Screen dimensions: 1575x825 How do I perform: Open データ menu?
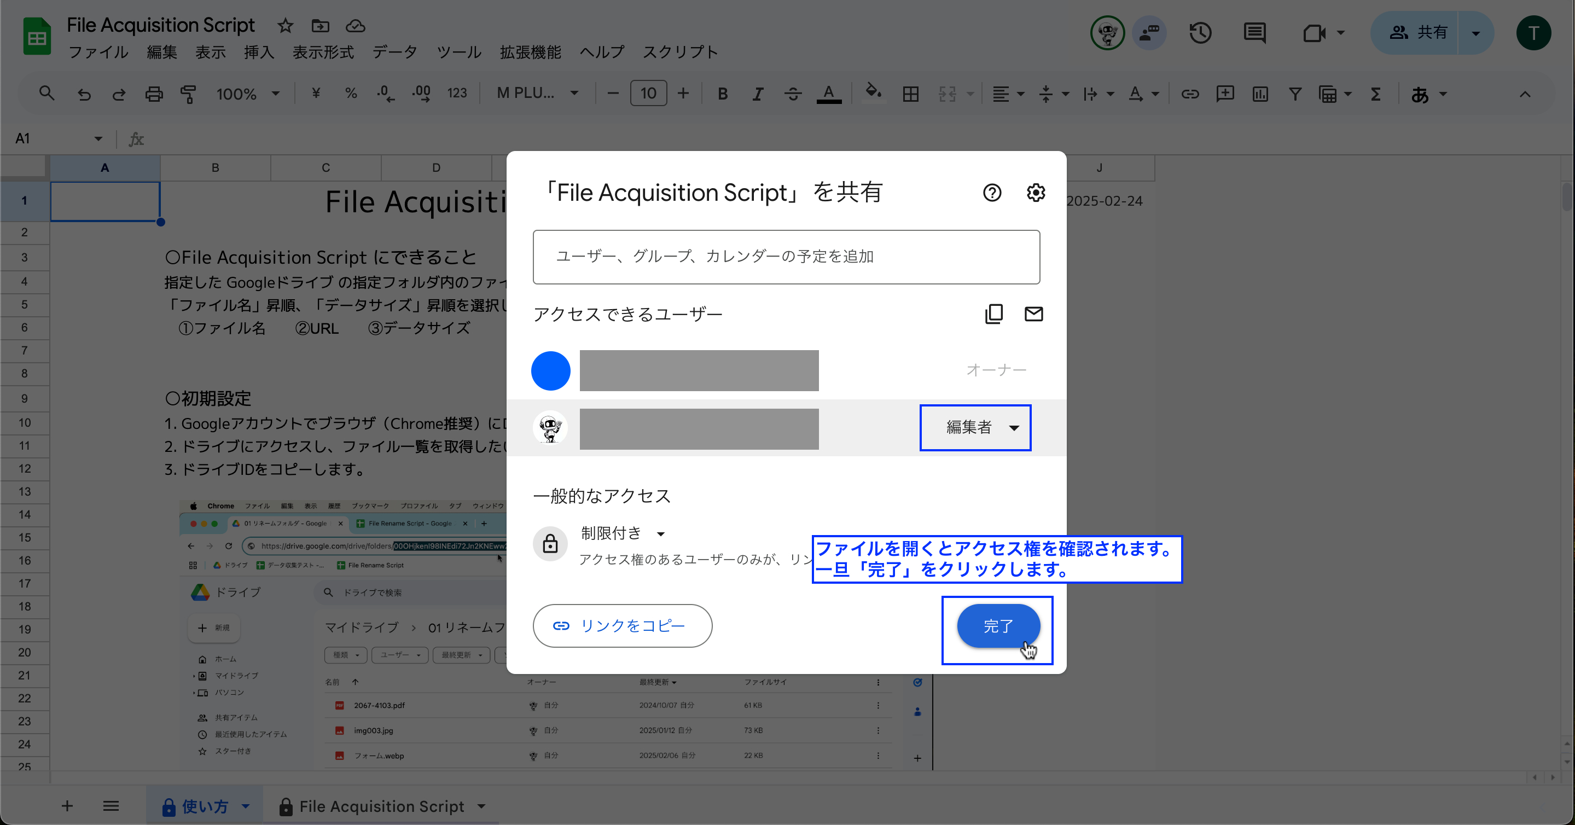[395, 53]
